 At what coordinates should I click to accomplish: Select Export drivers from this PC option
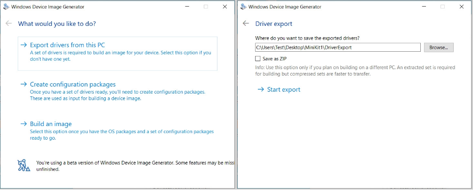(x=117, y=54)
